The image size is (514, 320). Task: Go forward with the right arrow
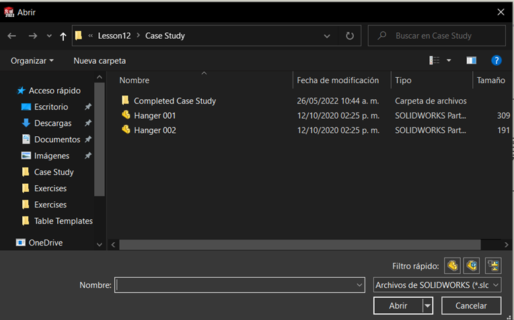pyautogui.click(x=33, y=36)
